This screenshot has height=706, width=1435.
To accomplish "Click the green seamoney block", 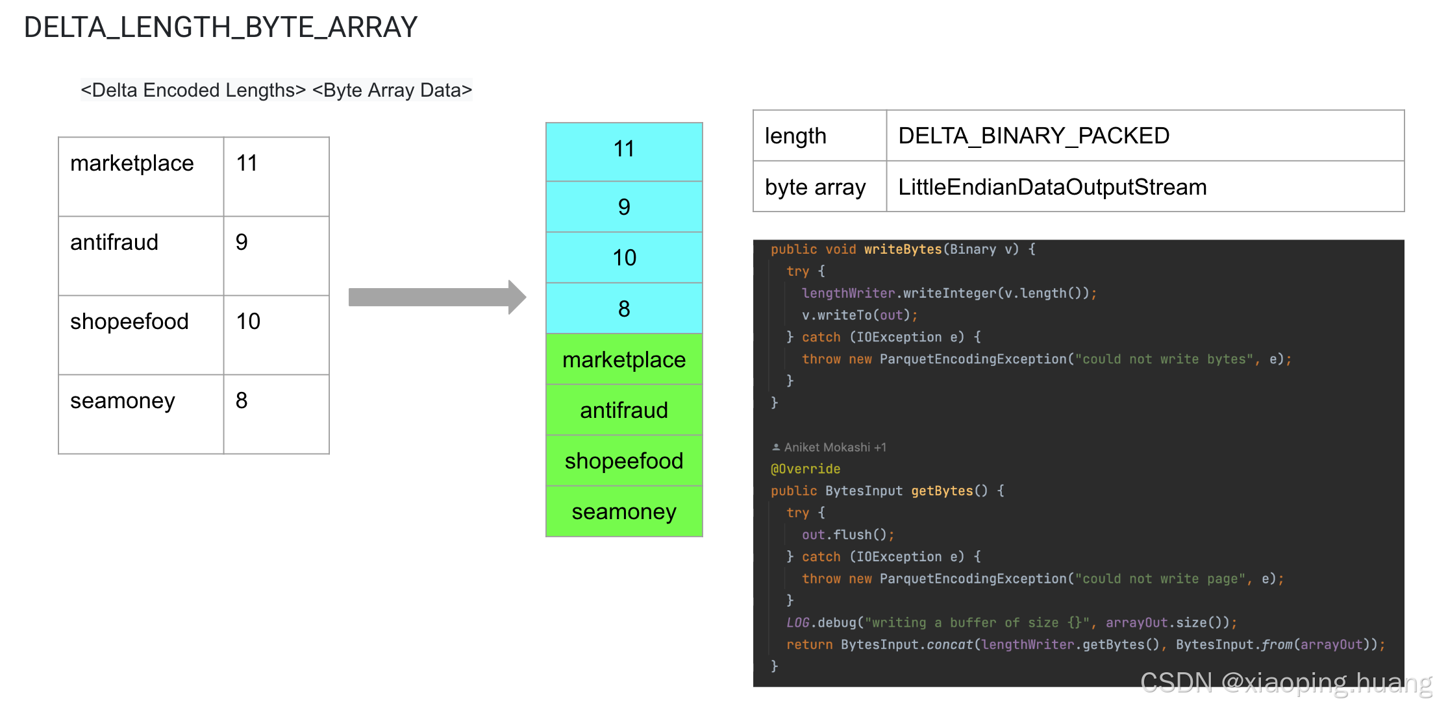I will point(623,511).
